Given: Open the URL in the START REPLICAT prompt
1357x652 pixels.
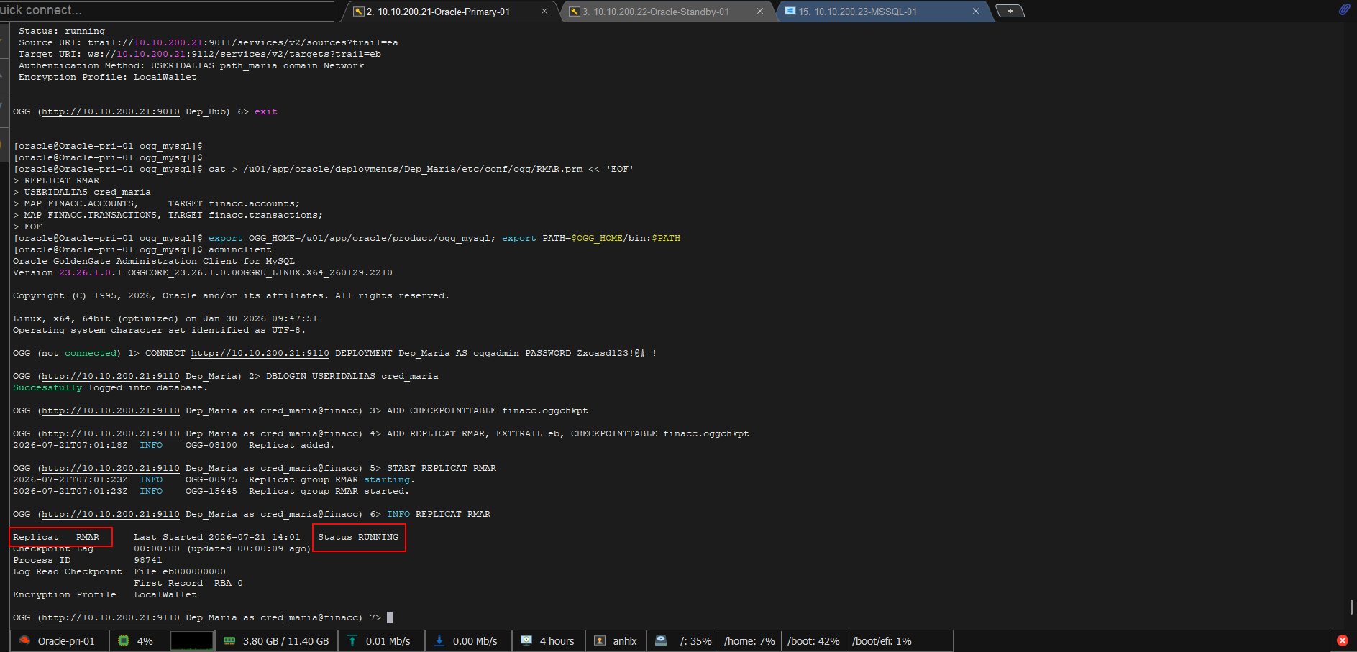Looking at the screenshot, I should pos(111,468).
